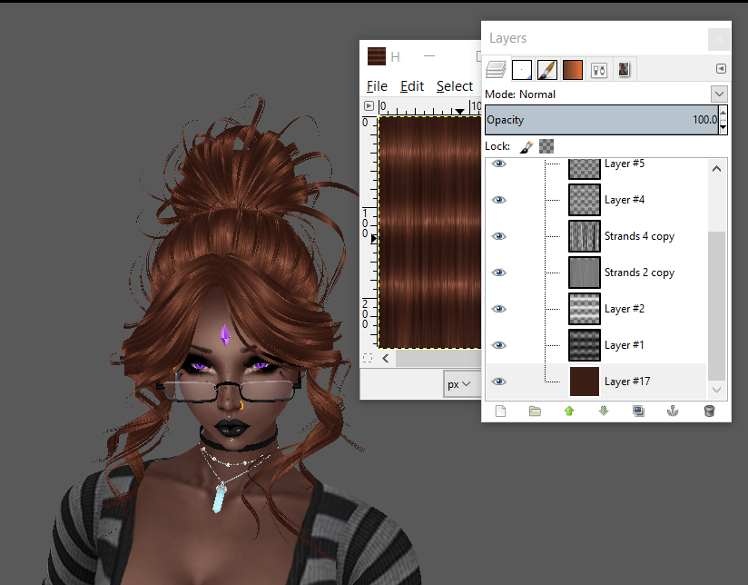Open the px unit dropdown
The image size is (748, 585).
click(460, 384)
